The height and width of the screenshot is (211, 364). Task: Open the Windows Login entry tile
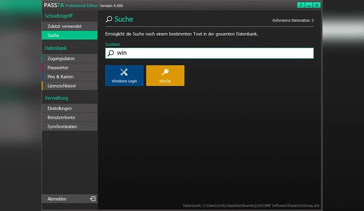[x=124, y=75]
